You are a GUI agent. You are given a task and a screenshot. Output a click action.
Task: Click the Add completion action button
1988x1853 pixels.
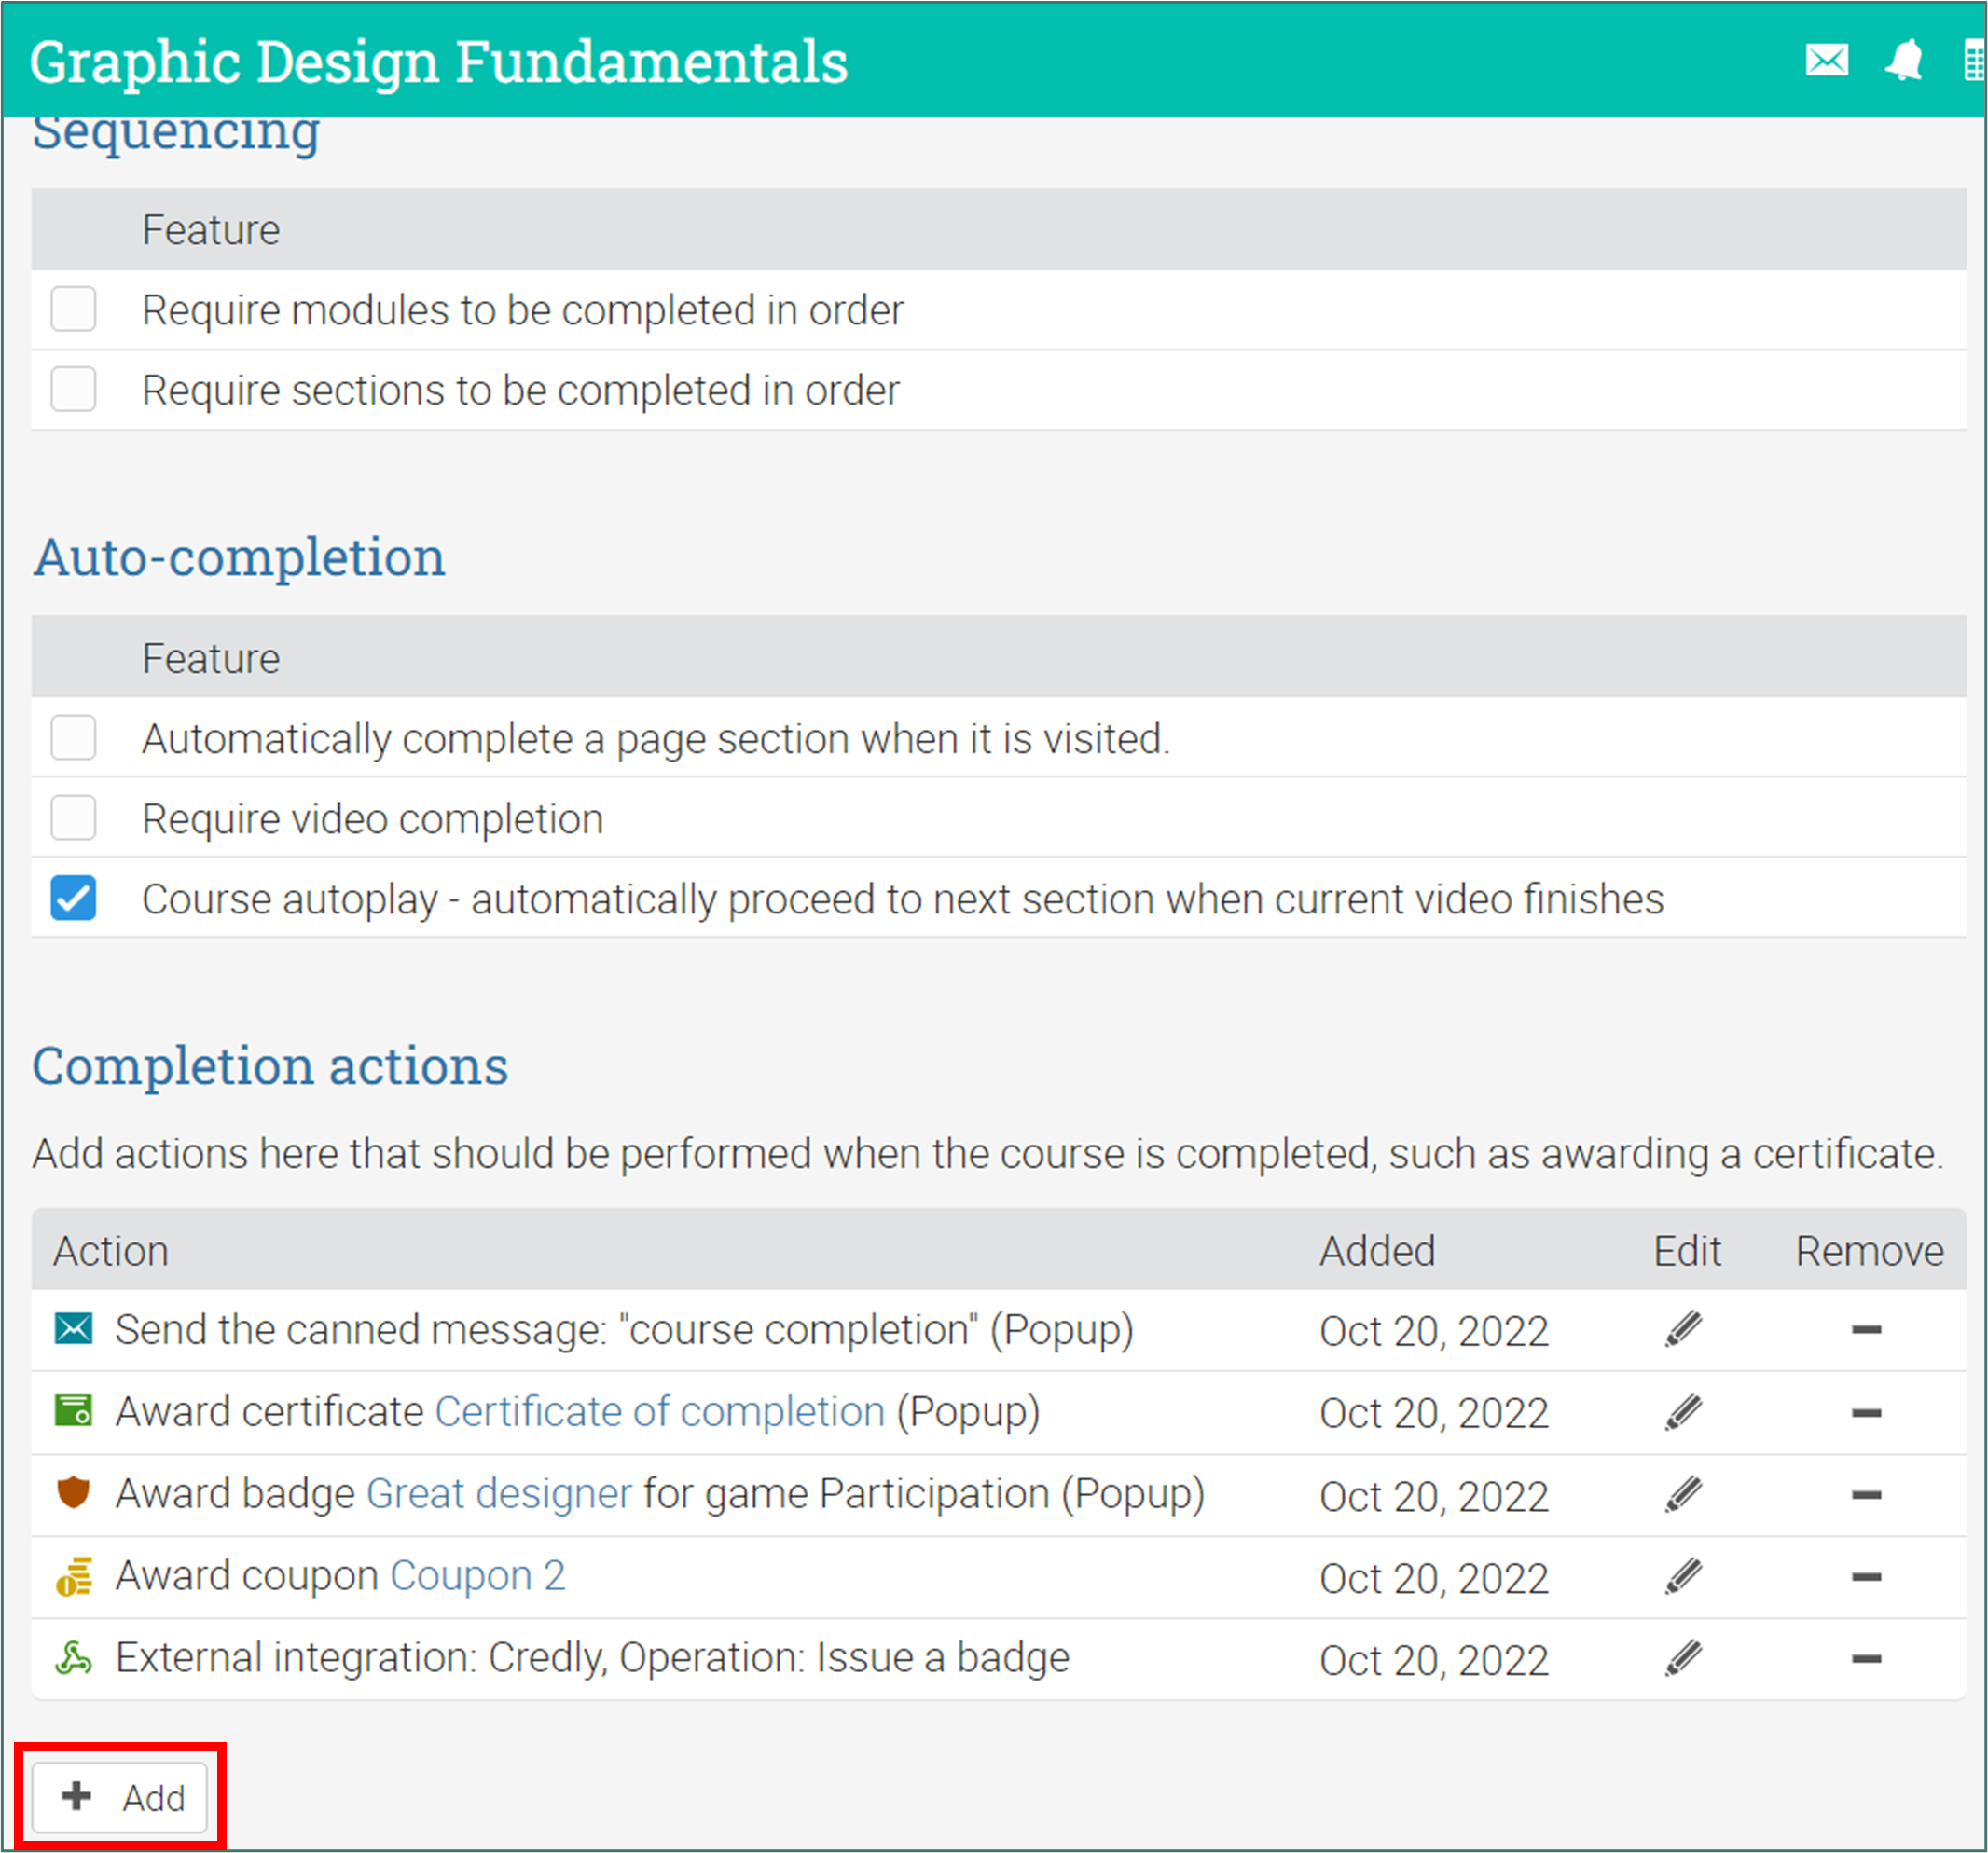click(x=121, y=1797)
